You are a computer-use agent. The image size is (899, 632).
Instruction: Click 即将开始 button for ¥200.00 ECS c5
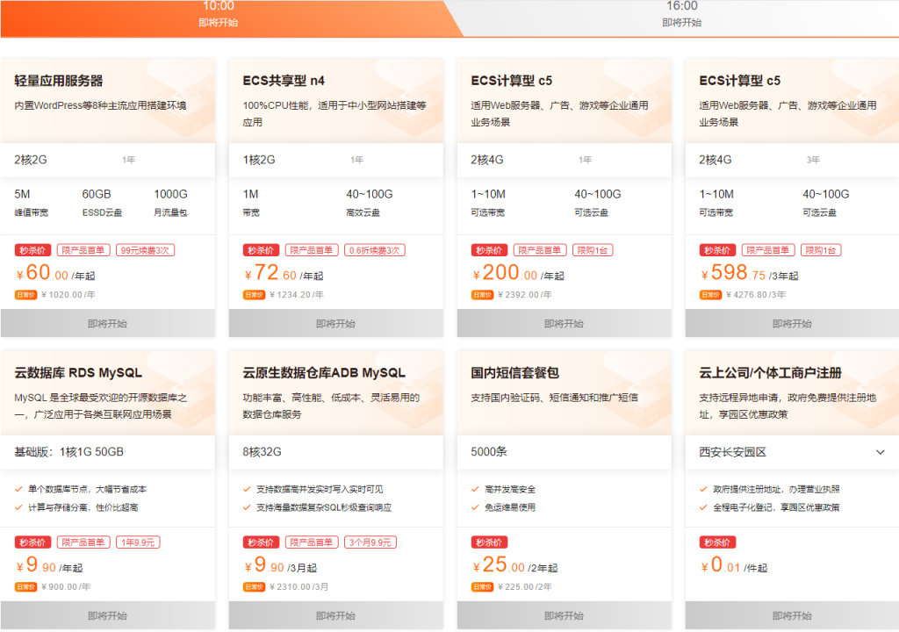(565, 323)
